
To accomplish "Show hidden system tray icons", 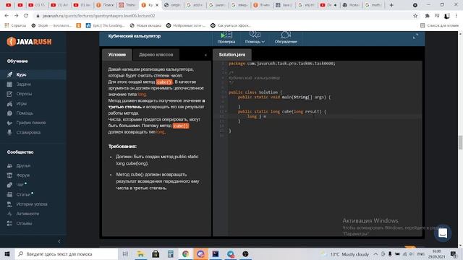I will (375, 253).
